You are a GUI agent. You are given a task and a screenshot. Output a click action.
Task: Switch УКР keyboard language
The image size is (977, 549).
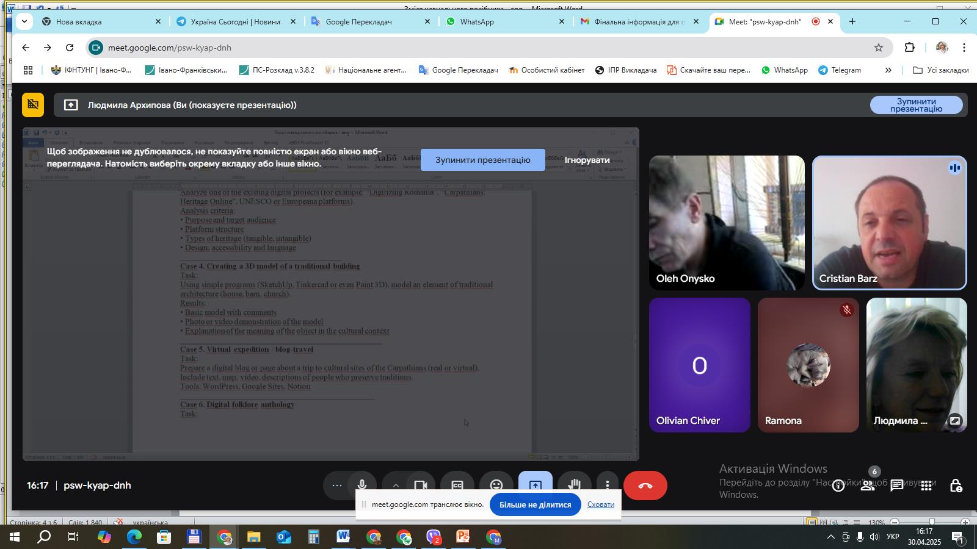pos(892,537)
